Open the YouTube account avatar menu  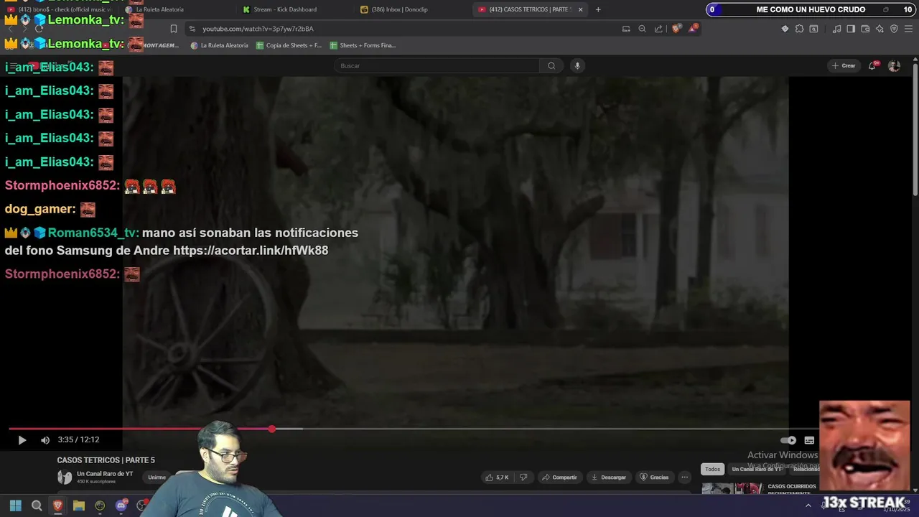[894, 66]
